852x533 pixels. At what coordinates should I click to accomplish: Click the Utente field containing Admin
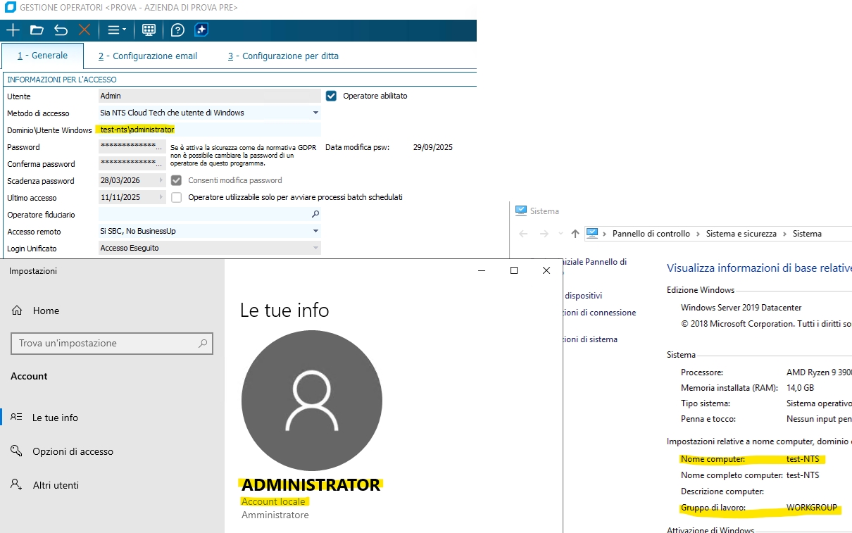[x=210, y=96]
